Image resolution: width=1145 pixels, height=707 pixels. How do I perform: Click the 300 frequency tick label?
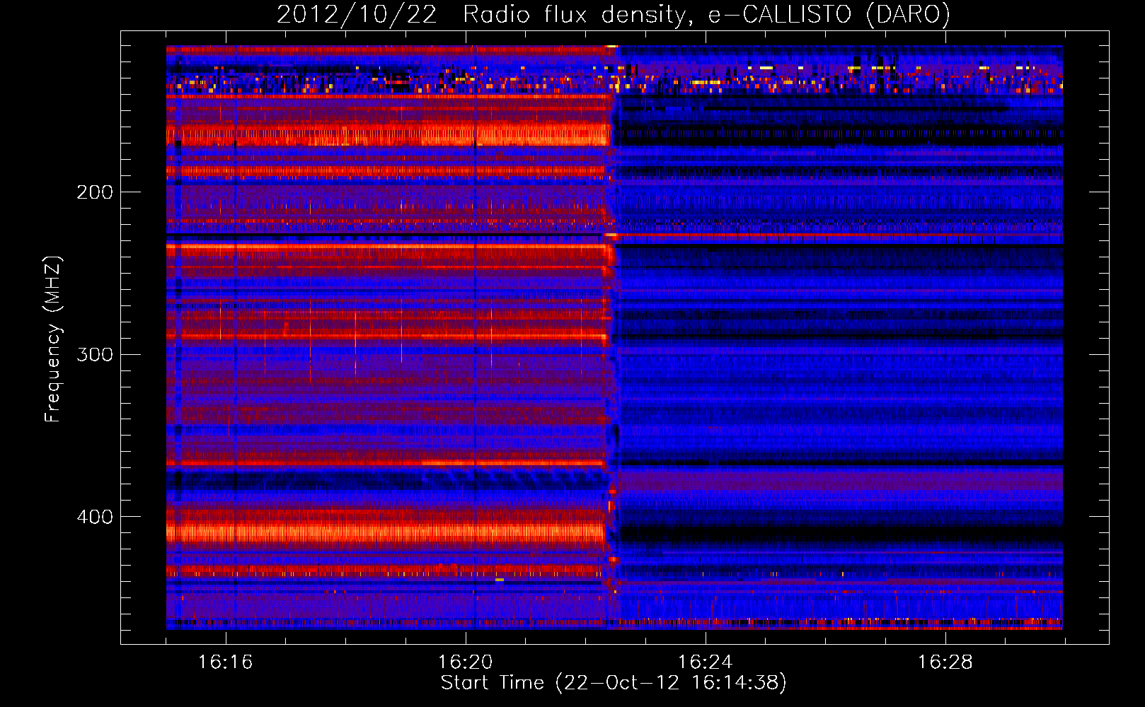point(95,354)
